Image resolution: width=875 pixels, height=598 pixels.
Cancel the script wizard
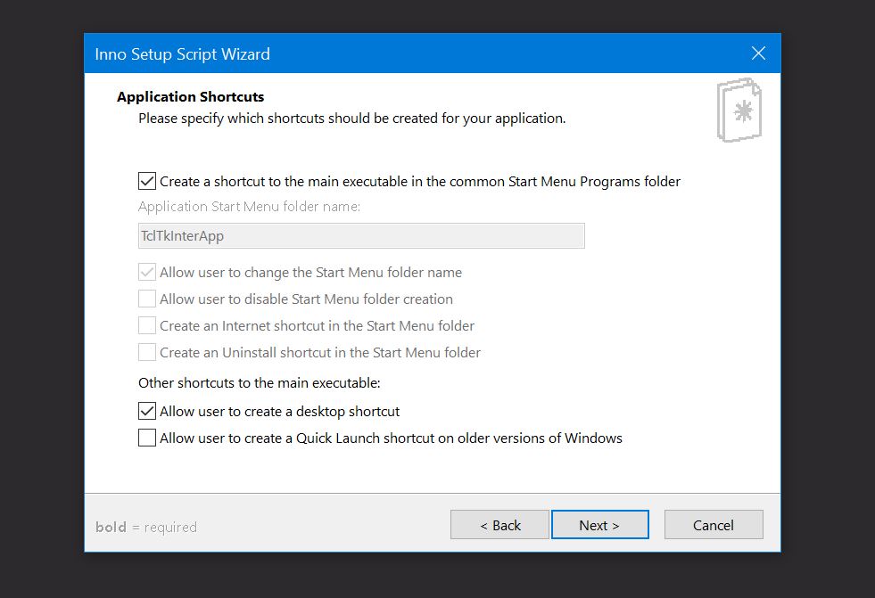[x=714, y=525]
